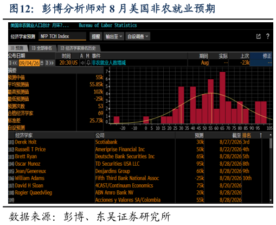Click the 公司 column header
Image resolution: width=276 pixels, height=225 pixels.
click(x=100, y=135)
